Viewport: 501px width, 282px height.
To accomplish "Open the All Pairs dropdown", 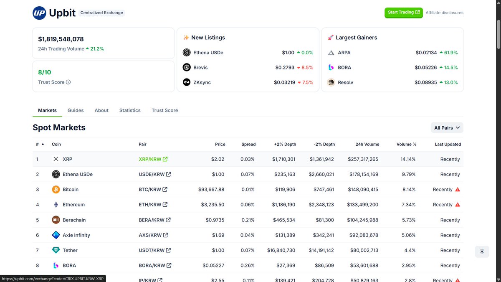I will [x=447, y=127].
